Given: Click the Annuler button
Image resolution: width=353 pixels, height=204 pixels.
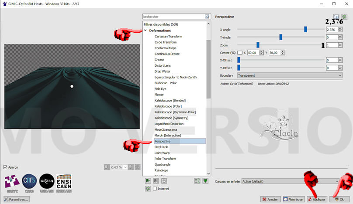Looking at the screenshot, I should click(x=270, y=199).
